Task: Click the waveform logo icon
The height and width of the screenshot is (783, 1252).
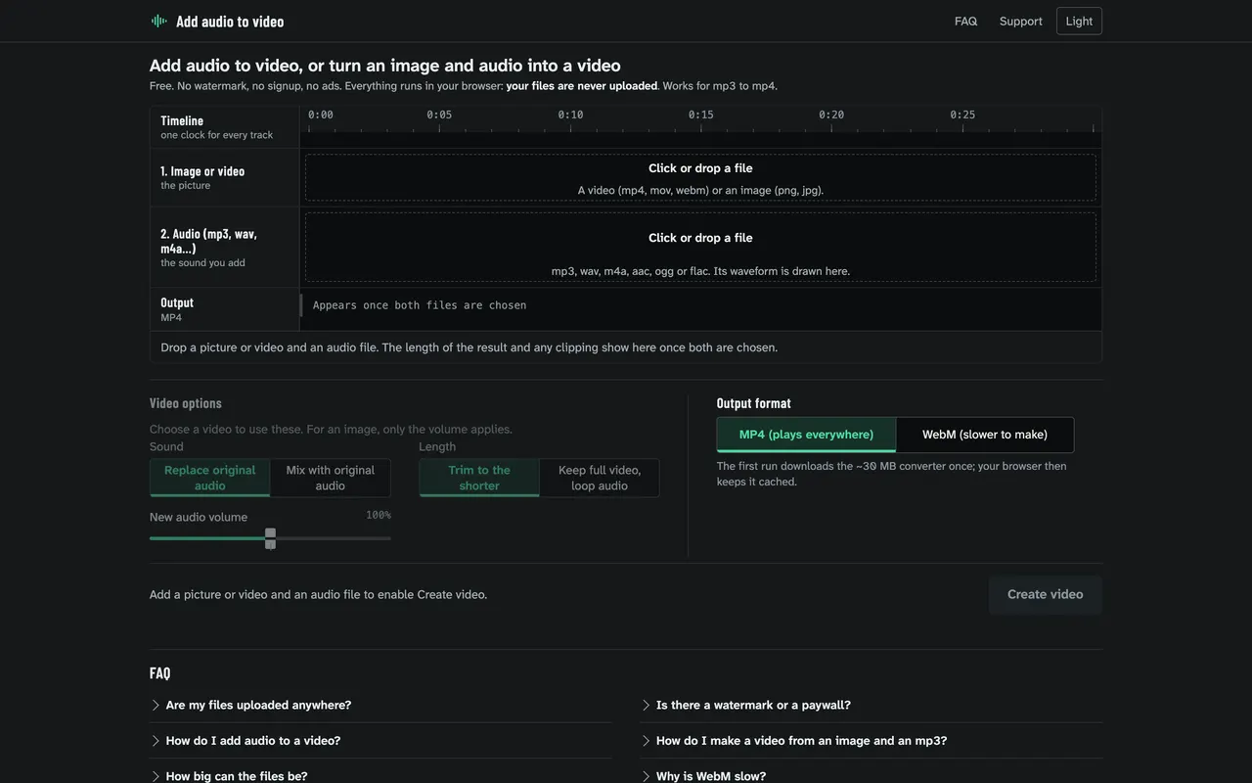Action: coord(159,21)
